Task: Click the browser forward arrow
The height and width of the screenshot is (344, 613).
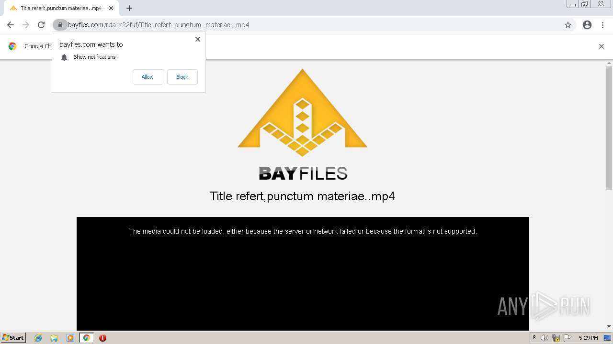Action: [x=26, y=25]
